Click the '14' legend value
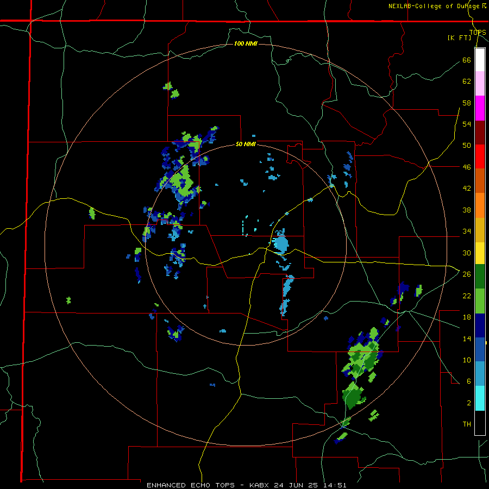 [x=467, y=338]
